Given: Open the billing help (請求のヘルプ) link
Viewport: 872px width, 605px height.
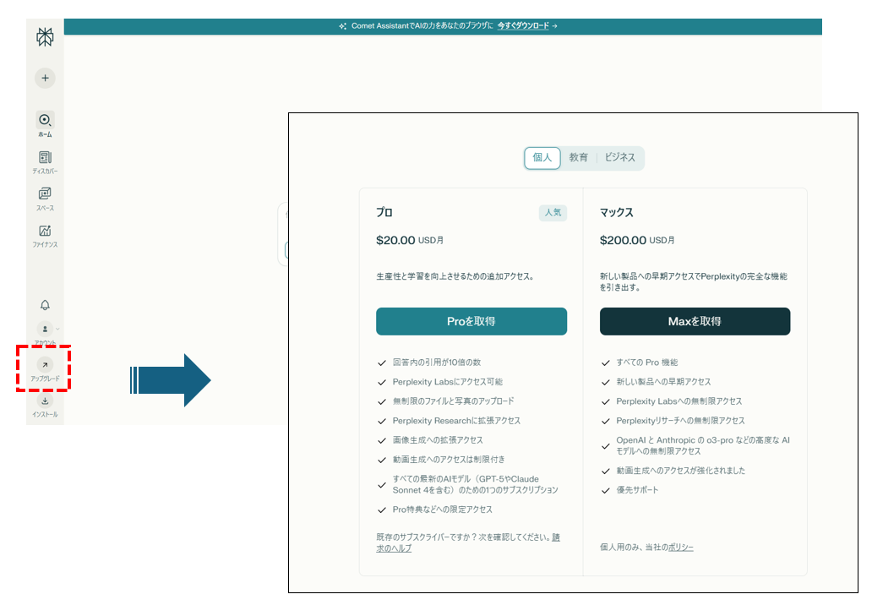Looking at the screenshot, I should 394,548.
